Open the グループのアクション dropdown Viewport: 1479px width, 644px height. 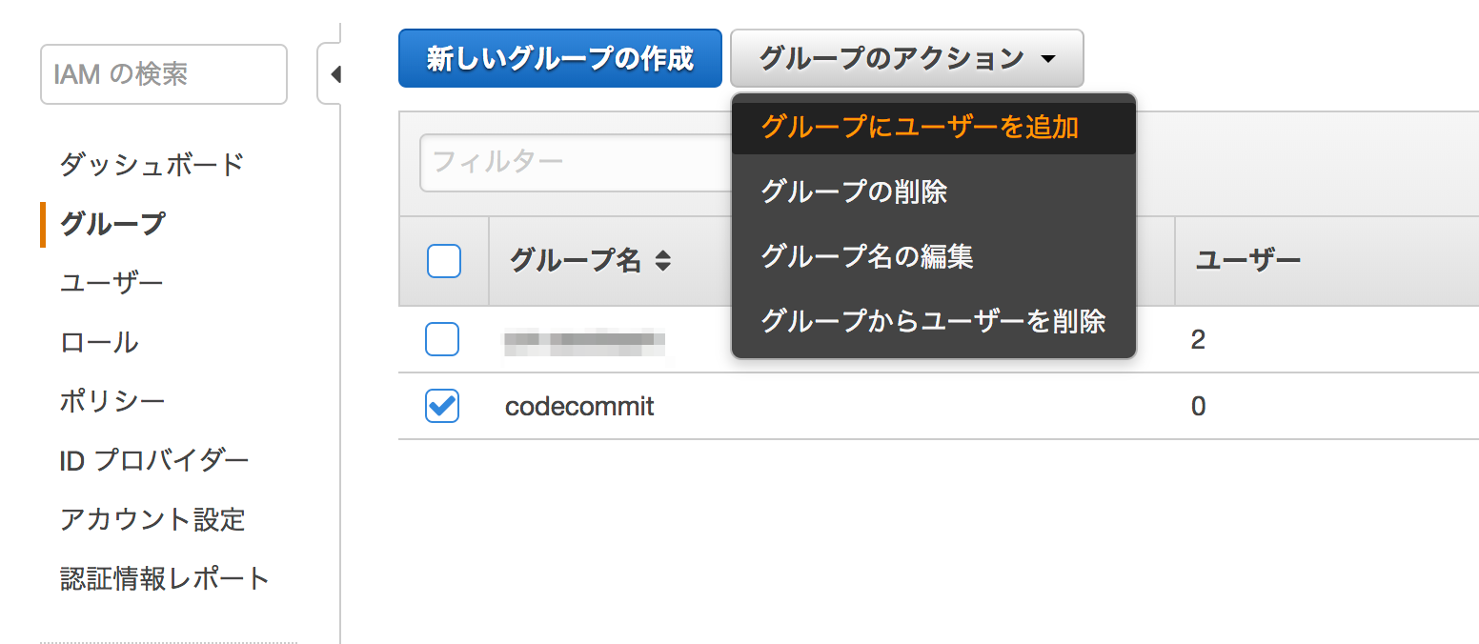point(905,57)
